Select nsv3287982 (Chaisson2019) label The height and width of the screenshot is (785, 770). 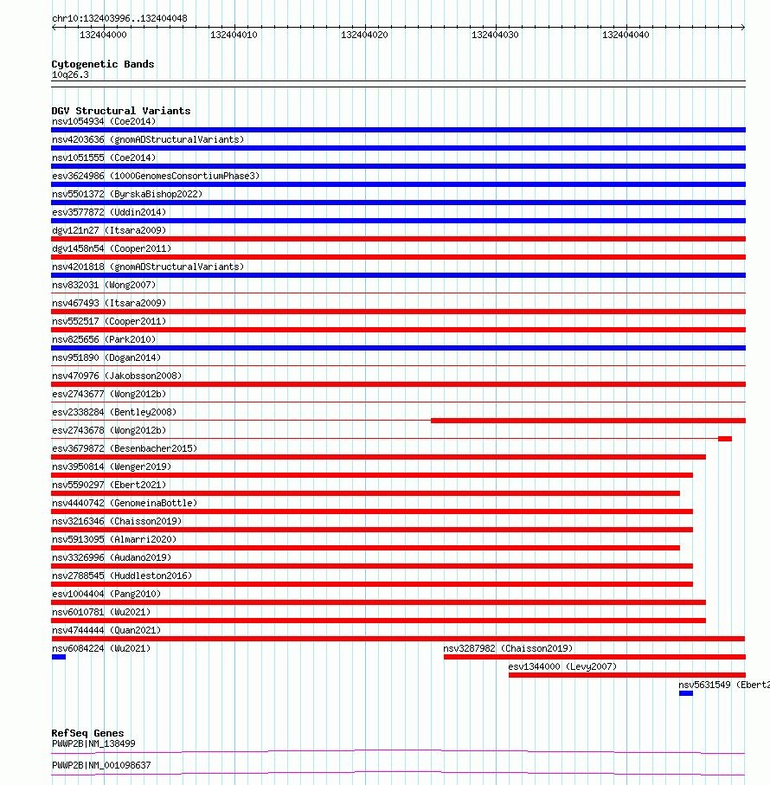pyautogui.click(x=508, y=649)
